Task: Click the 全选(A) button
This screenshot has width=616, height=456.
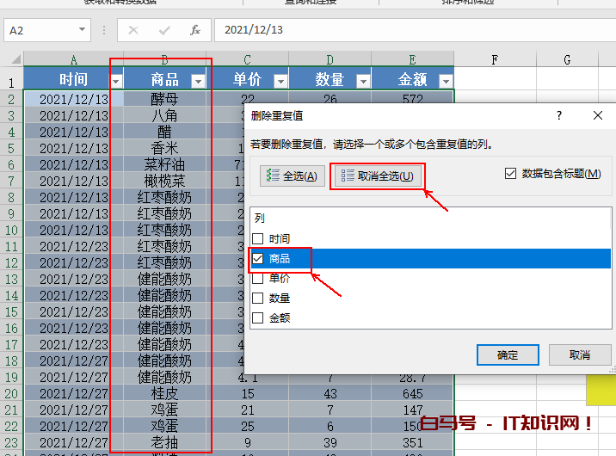Action: 293,176
